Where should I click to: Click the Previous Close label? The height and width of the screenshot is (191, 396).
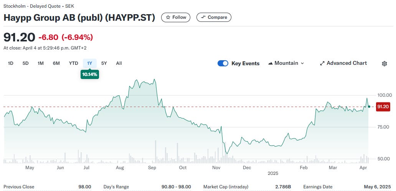pos(19,187)
